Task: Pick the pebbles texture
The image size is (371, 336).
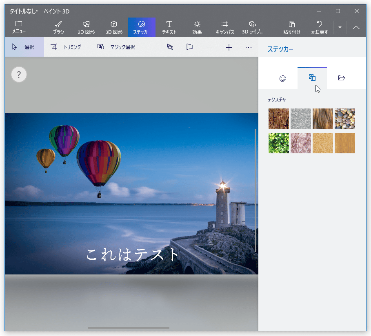Action: point(345,119)
